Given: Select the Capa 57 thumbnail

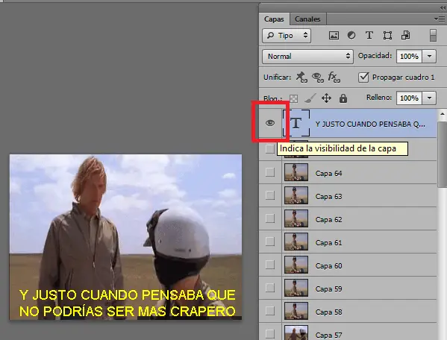Looking at the screenshot, I should click(x=296, y=333).
